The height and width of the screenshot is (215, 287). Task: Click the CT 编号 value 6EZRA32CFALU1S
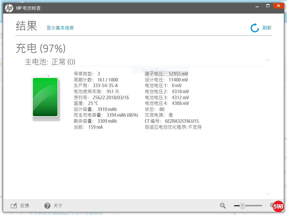pos(182,121)
